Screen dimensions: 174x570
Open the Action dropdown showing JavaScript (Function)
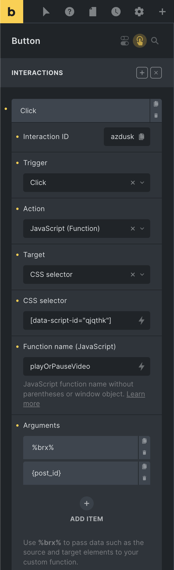pyautogui.click(x=142, y=229)
